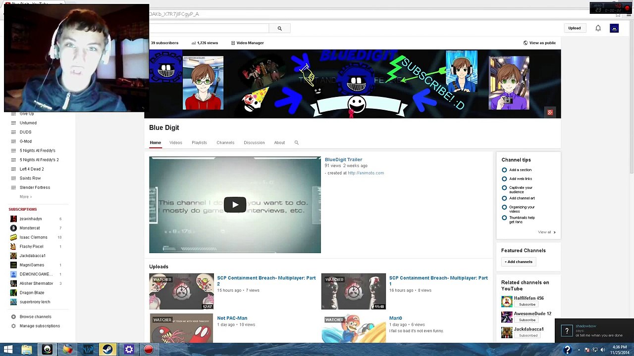The image size is (634, 356).
Task: Open the Give Up playlist icon
Action: pos(13,114)
